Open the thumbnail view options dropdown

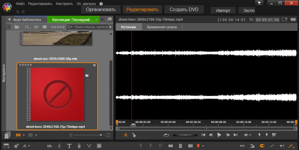pos(24,135)
